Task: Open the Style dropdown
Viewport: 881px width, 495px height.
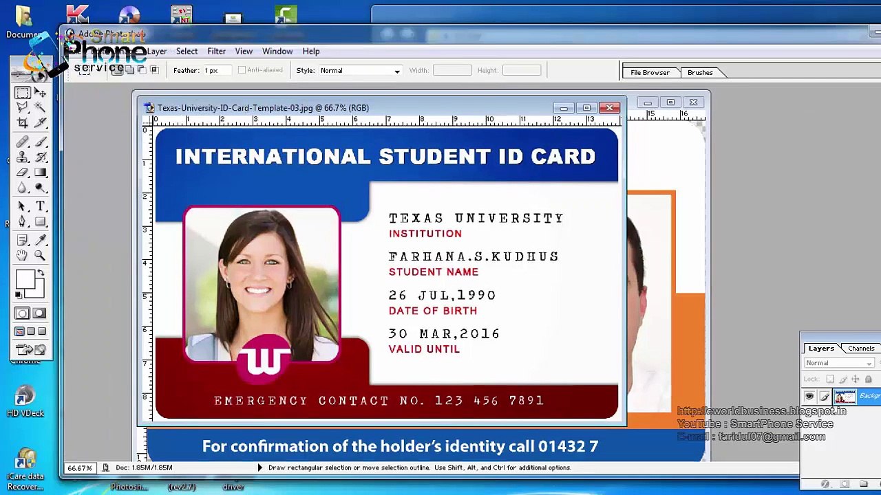Action: (359, 70)
